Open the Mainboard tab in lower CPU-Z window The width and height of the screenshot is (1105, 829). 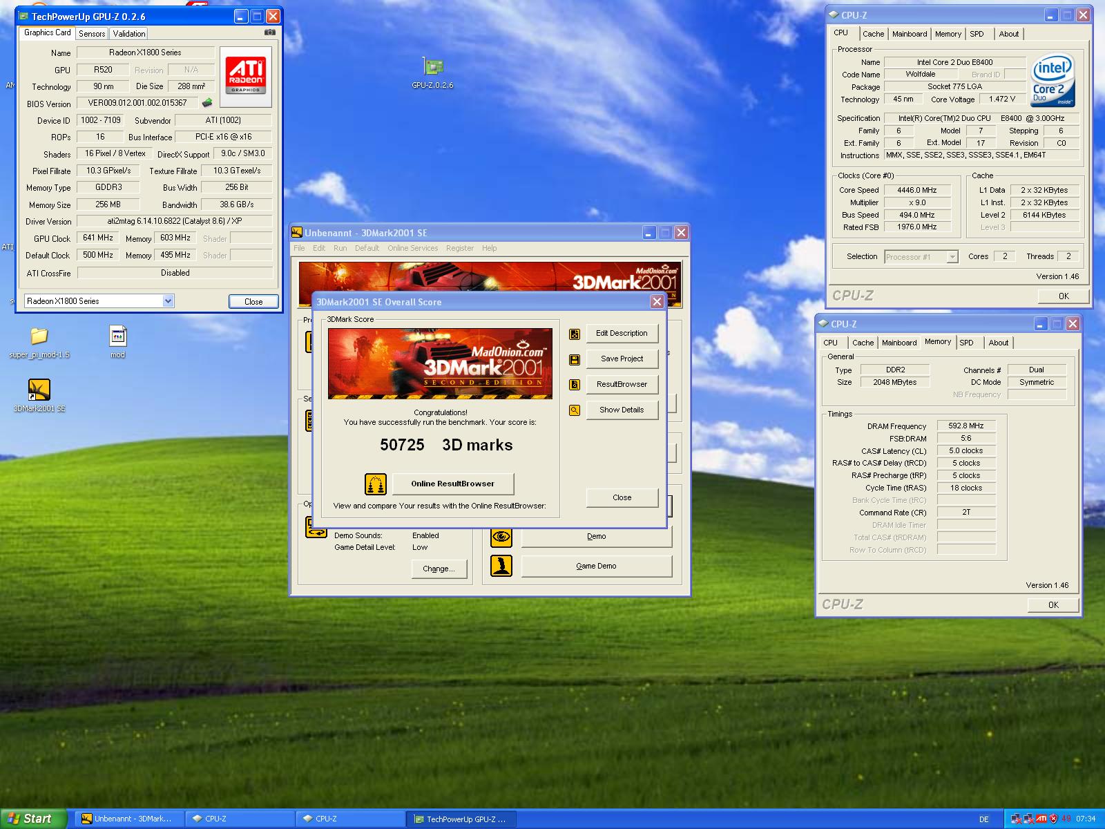tap(899, 343)
